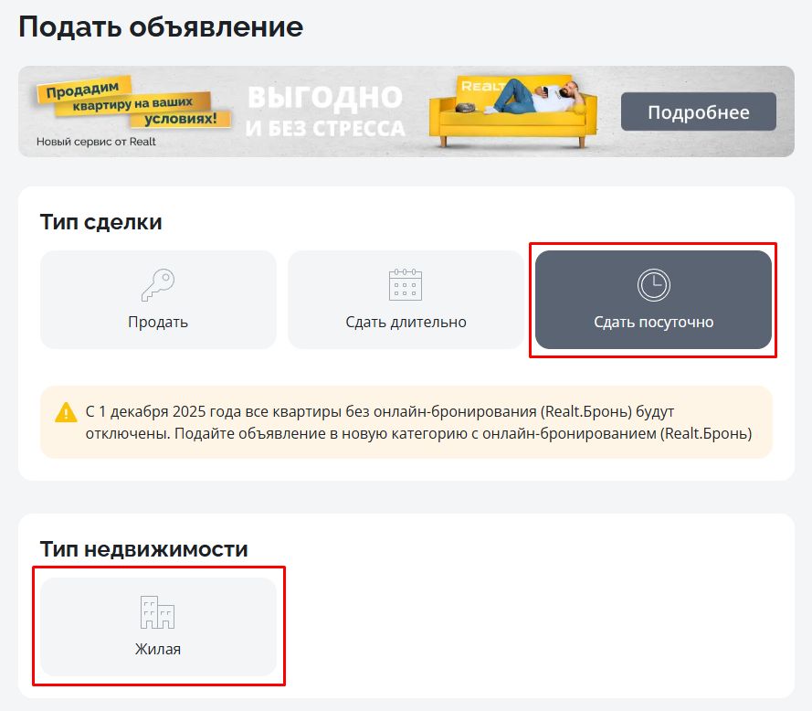Click the building icon on the Жилая tile
812x711 pixels.
pyautogui.click(x=157, y=612)
